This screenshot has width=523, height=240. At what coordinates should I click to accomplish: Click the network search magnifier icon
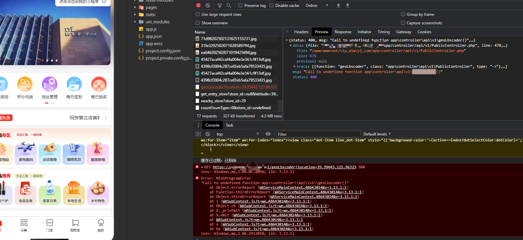pyautogui.click(x=229, y=5)
